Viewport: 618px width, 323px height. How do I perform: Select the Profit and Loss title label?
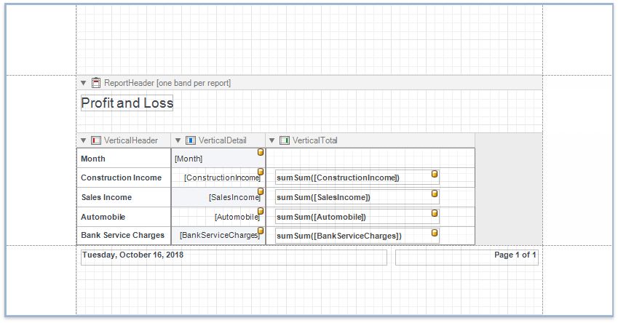tap(127, 103)
